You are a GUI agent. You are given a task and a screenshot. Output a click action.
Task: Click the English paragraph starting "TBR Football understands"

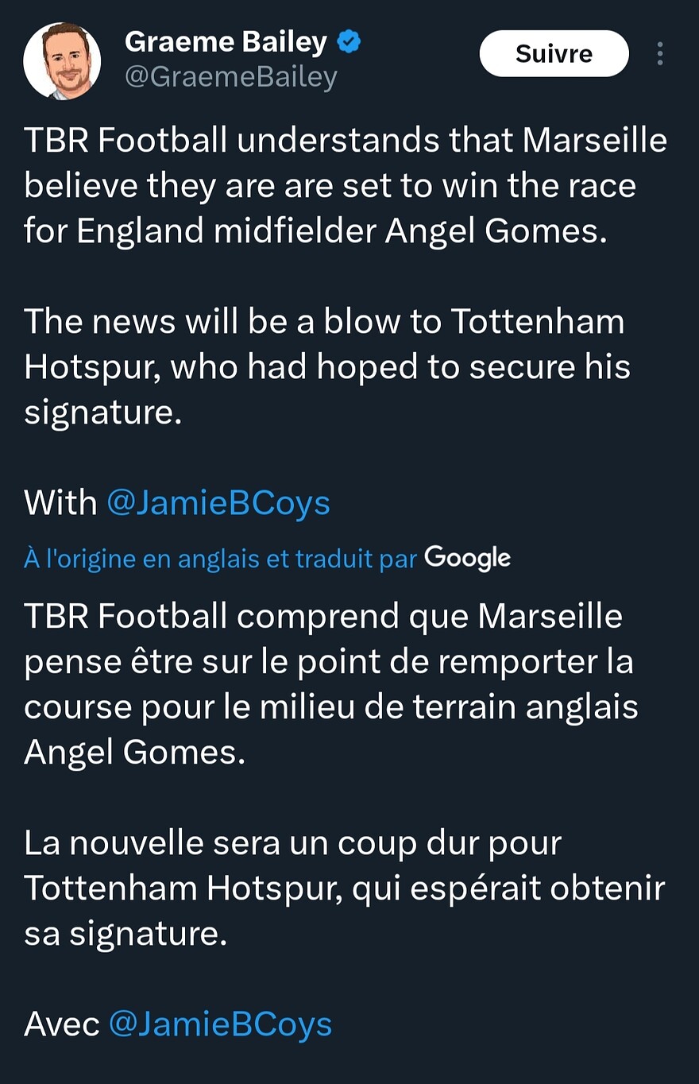coord(346,185)
